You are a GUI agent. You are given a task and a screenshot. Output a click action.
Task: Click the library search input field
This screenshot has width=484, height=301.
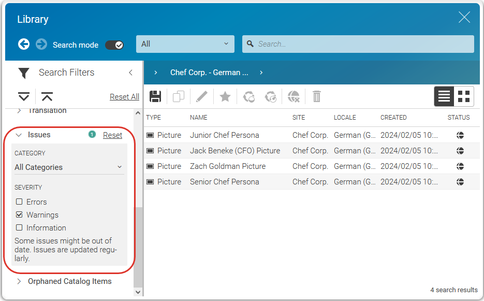[362, 44]
